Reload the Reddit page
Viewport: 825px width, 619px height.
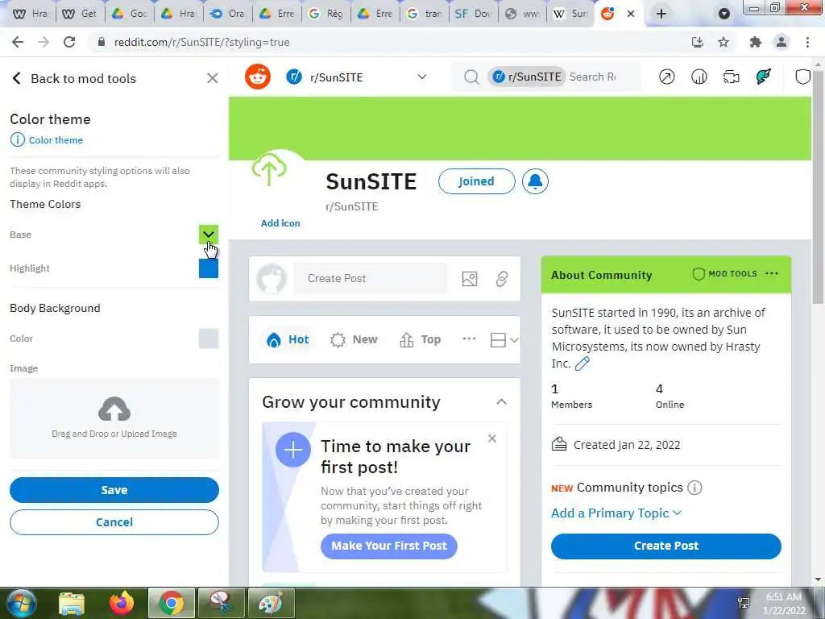[69, 42]
